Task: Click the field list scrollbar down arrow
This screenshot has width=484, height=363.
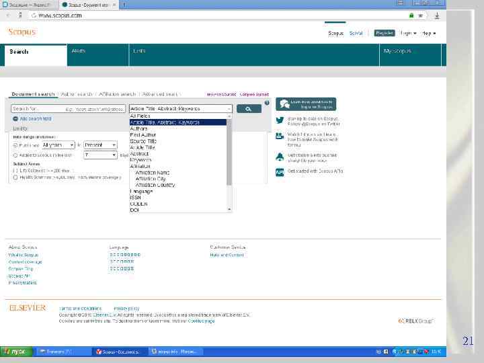Action: pyautogui.click(x=229, y=210)
